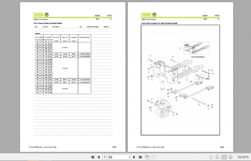
Task: Click the 50.97% zoom level
Action: pyautogui.click(x=243, y=157)
